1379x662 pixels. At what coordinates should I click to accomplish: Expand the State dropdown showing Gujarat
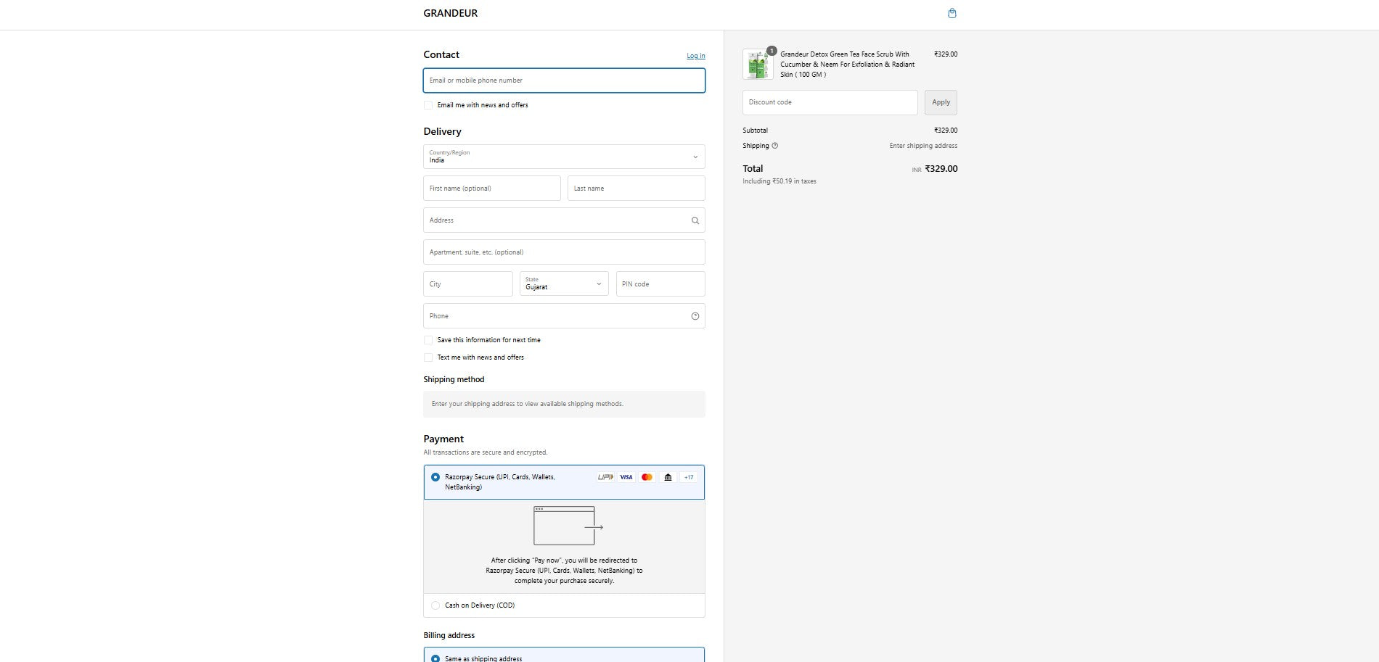564,284
